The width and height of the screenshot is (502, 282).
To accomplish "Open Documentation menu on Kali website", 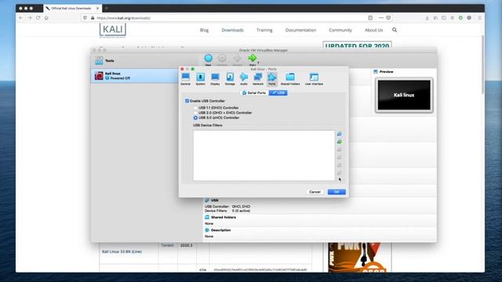I will click(300, 30).
